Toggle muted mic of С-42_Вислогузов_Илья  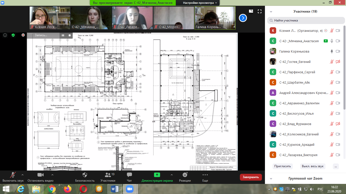pos(332,113)
